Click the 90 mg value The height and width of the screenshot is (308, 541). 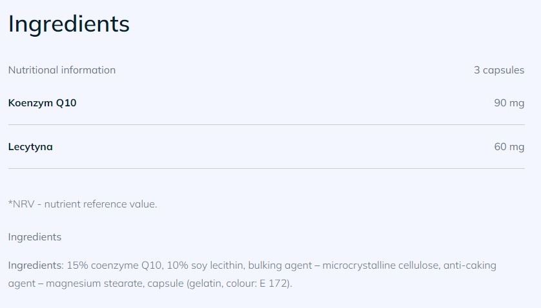pos(509,102)
